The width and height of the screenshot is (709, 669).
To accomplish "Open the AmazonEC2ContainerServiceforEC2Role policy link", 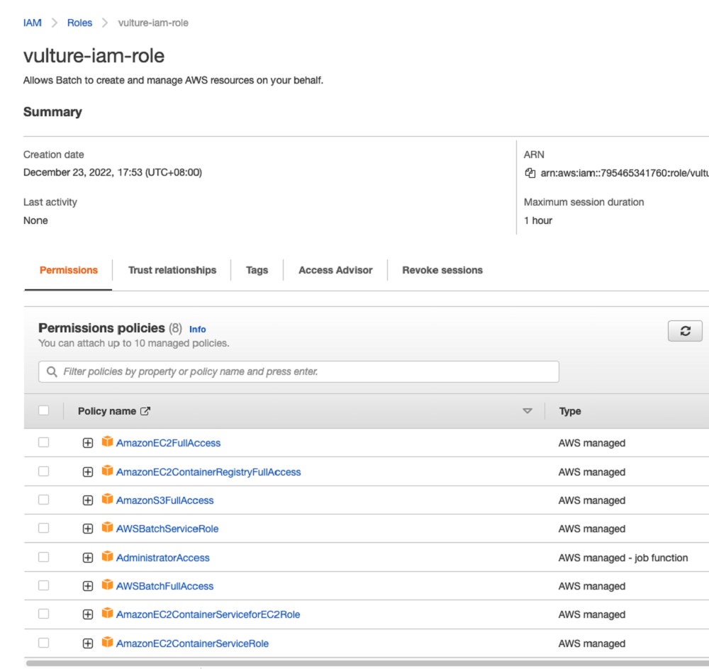I will click(208, 614).
